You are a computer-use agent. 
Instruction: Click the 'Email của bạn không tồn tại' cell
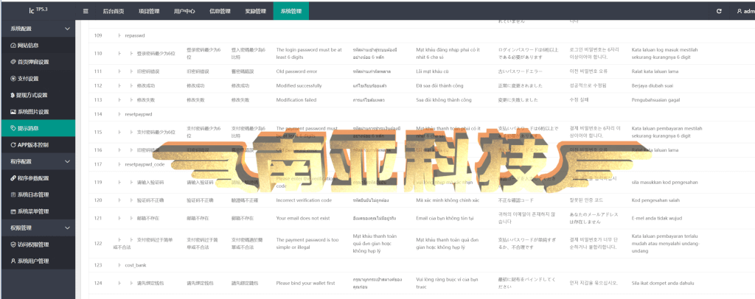point(445,218)
